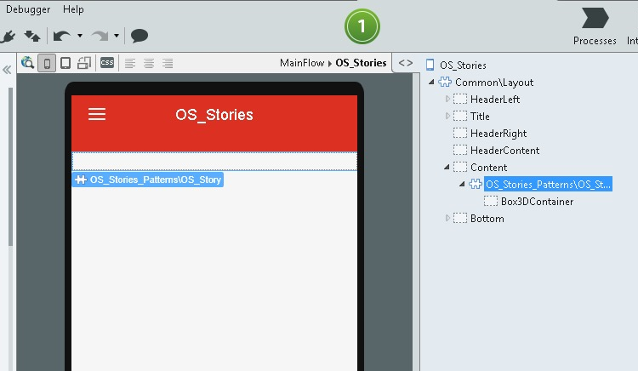Align text center
638x371 pixels.
[x=149, y=63]
